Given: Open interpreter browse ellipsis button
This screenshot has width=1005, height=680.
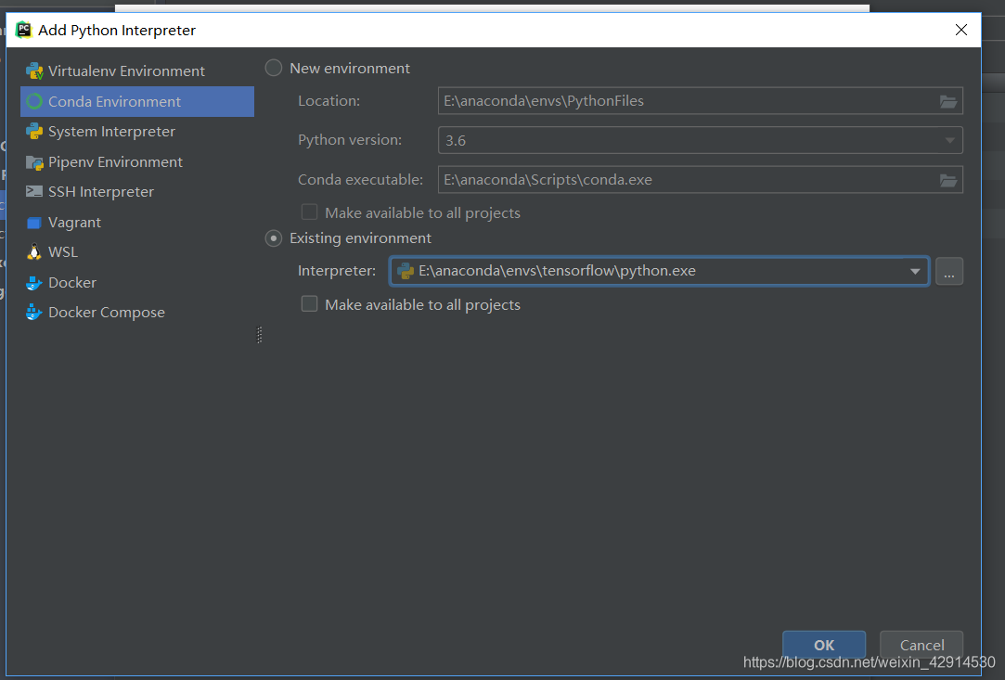Looking at the screenshot, I should [x=949, y=271].
